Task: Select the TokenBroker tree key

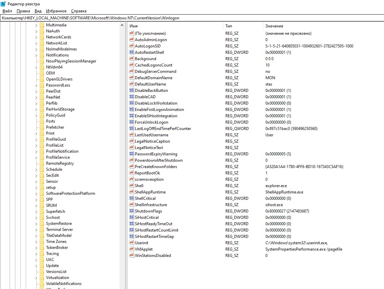Action: point(57,248)
